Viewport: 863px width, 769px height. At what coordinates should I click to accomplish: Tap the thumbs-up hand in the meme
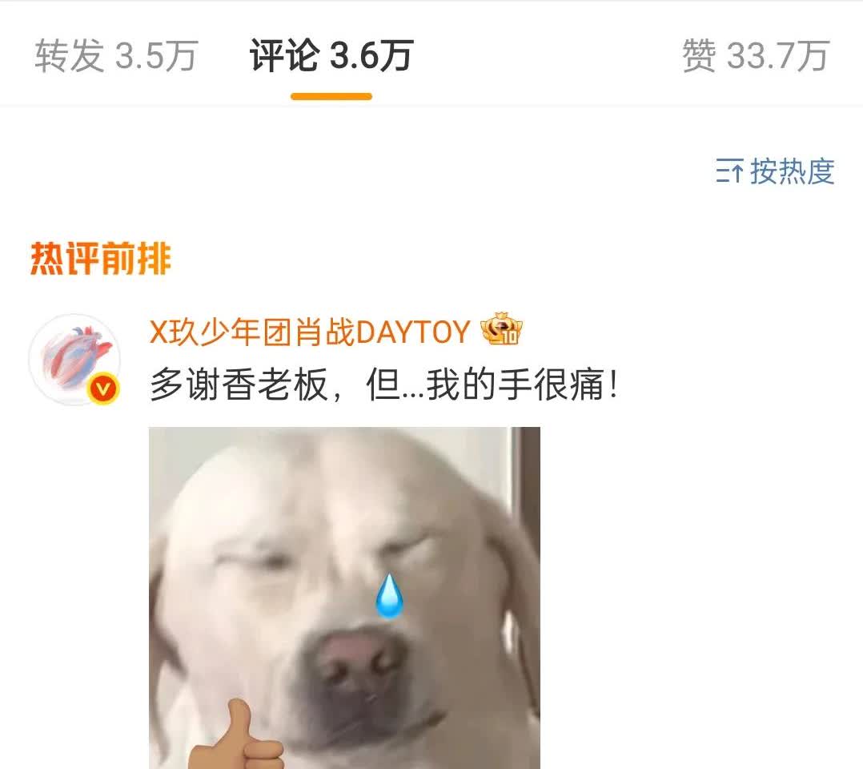pyautogui.click(x=235, y=735)
